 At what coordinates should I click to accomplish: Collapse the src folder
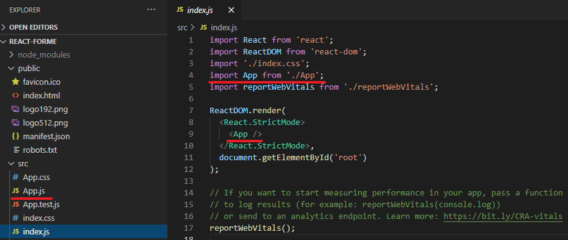tap(23, 164)
